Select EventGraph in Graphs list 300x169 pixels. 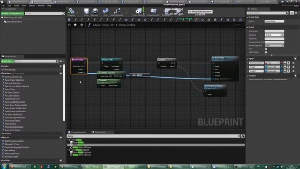tap(10, 70)
